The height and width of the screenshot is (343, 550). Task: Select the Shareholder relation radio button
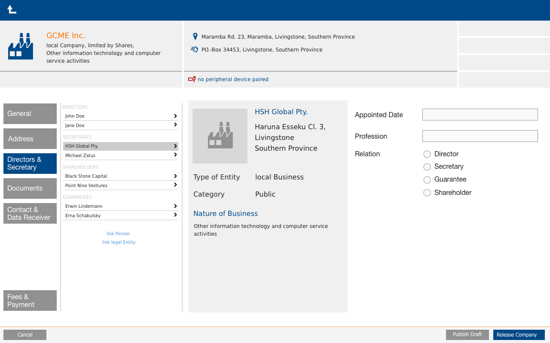pos(427,193)
